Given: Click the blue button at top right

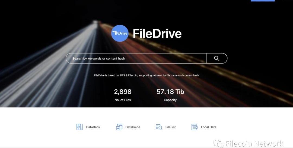Looking at the screenshot, I should pos(263,1).
